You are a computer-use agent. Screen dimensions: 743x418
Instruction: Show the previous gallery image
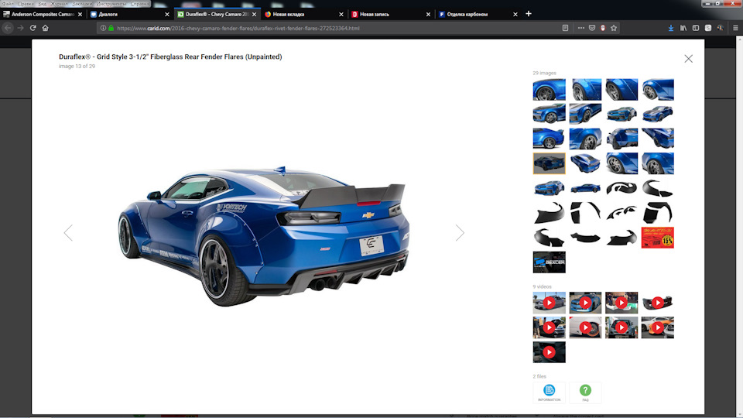click(68, 233)
